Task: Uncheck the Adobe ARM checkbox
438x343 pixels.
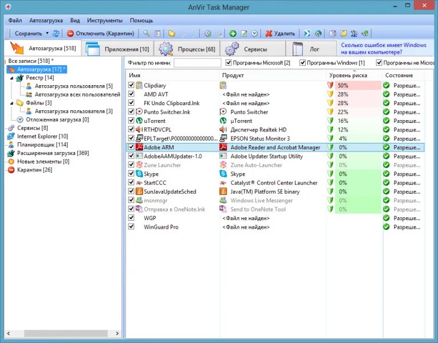Action: click(x=131, y=147)
